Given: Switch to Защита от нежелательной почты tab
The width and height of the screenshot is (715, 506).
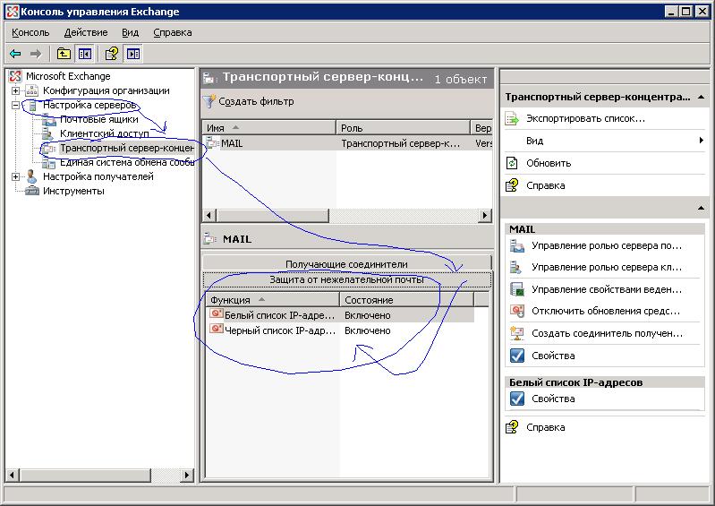Looking at the screenshot, I should [x=347, y=279].
